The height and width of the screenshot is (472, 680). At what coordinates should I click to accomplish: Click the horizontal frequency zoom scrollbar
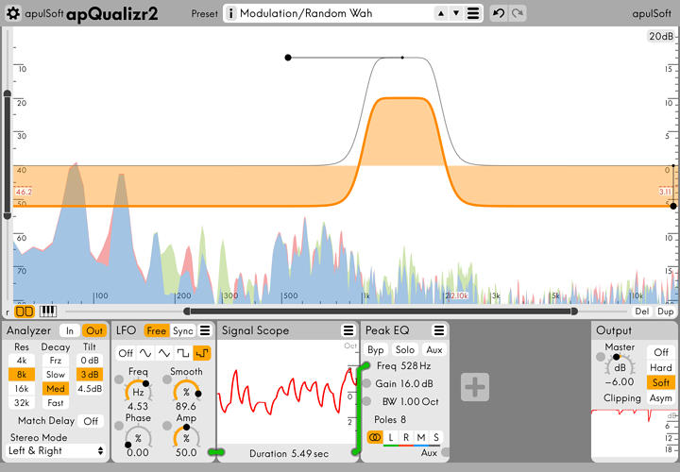pos(381,312)
